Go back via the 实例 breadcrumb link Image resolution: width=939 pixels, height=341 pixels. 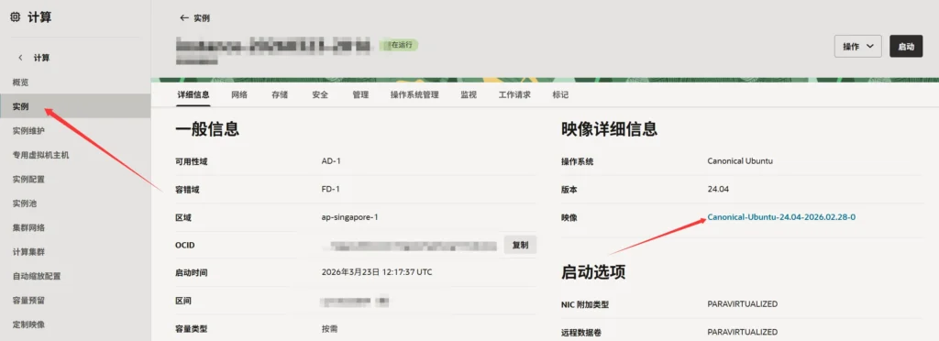(x=202, y=18)
